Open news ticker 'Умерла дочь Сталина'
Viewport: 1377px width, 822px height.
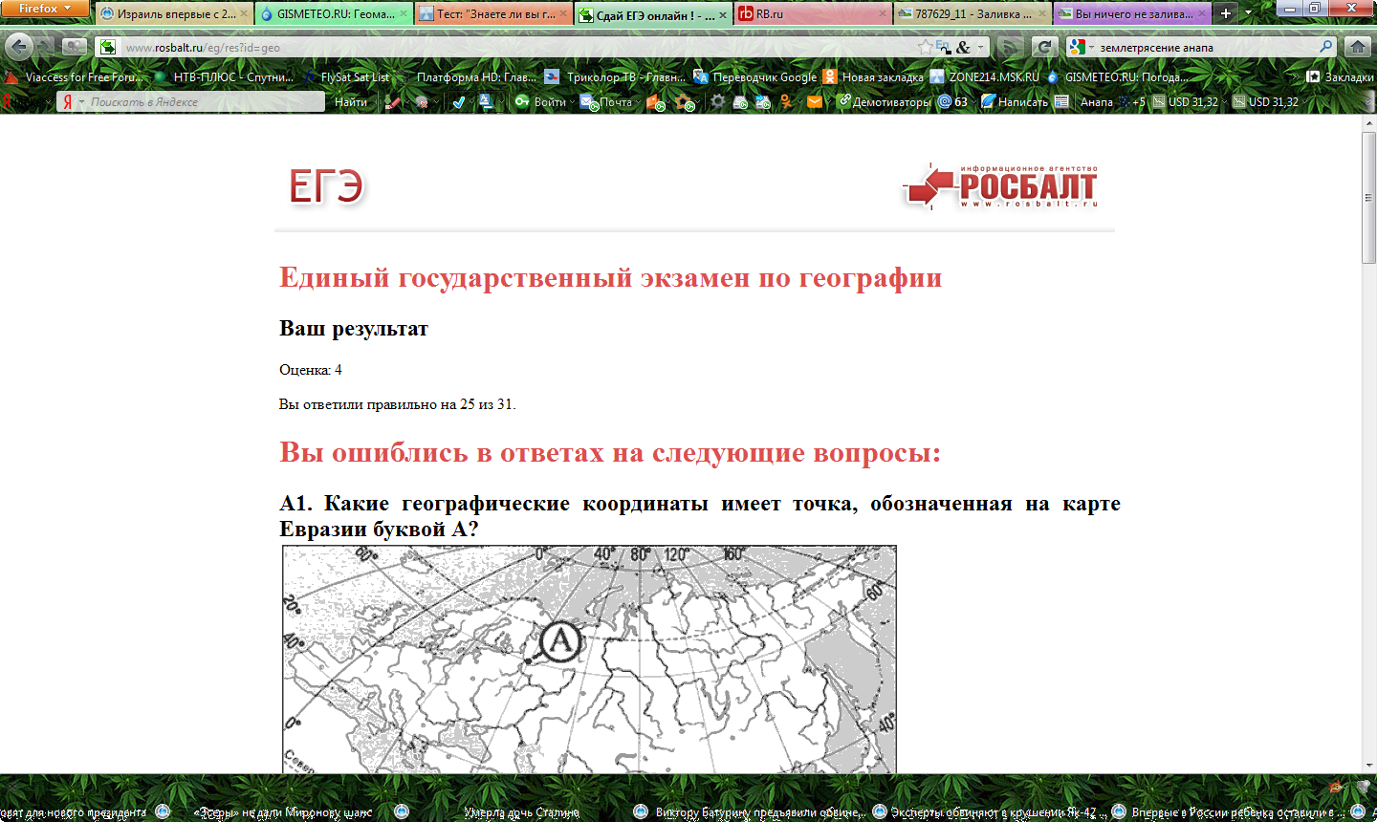(521, 812)
